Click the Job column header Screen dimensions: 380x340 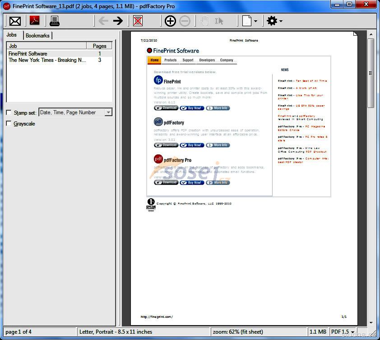pos(46,46)
